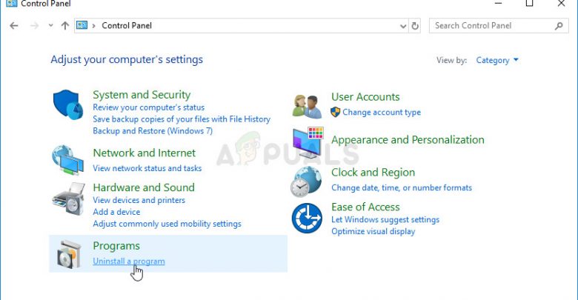Click the Uninstall a program link
Screen dimensions: 578x300
coord(128,261)
